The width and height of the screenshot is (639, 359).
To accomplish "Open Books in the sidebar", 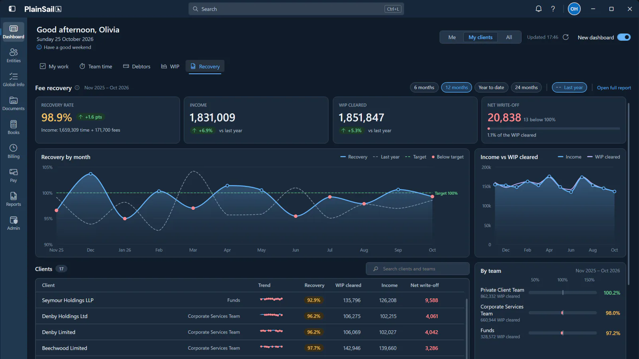I will pyautogui.click(x=14, y=127).
